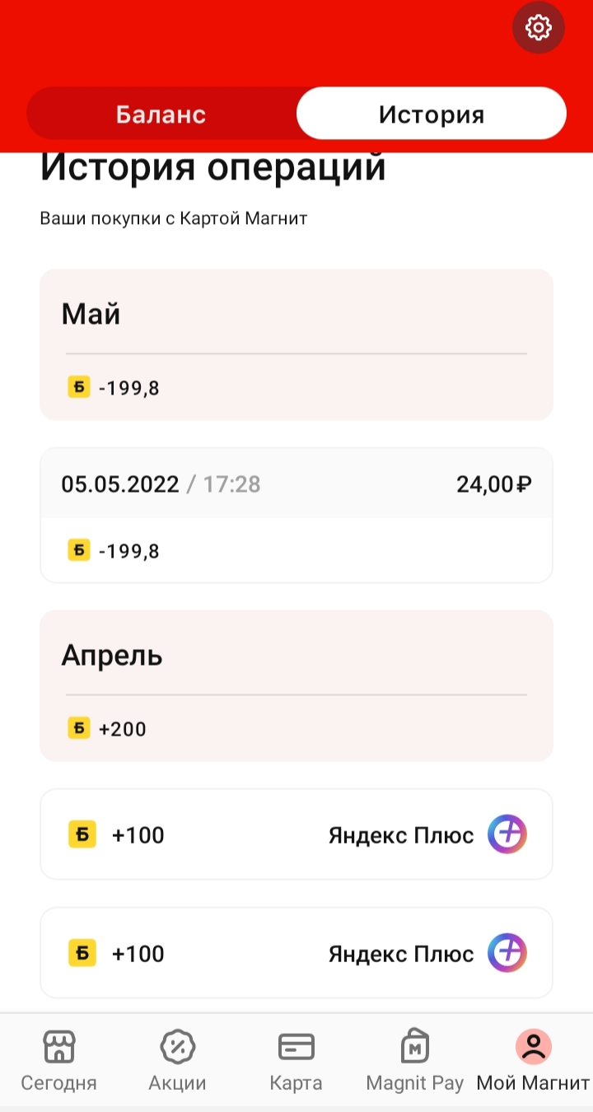Open the first +100 Яндекс Плюс entry

[x=296, y=834]
